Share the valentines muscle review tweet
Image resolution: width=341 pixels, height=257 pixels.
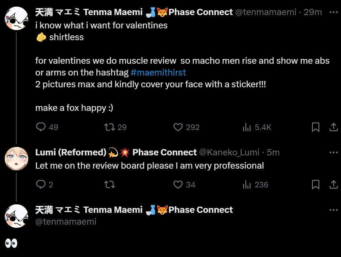click(x=333, y=127)
